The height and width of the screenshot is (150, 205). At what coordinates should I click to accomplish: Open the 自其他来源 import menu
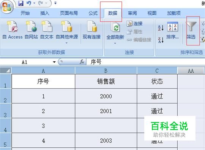[x=67, y=32]
